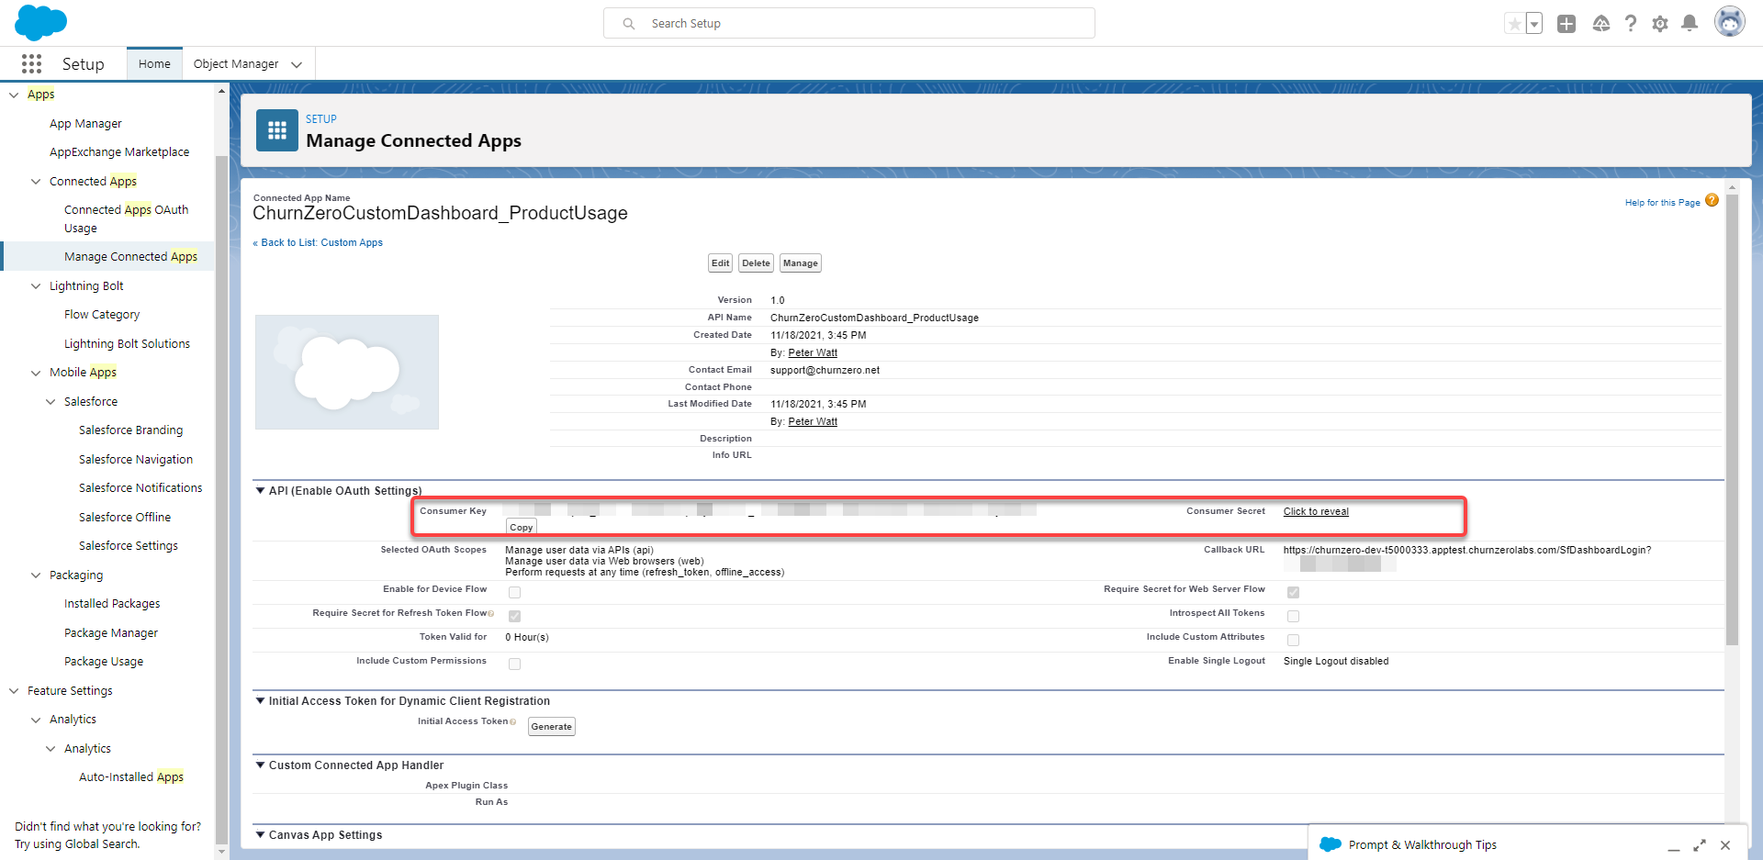Select Manage Connected Apps in the sidebar
Screen dimensions: 1763x860
pos(131,257)
